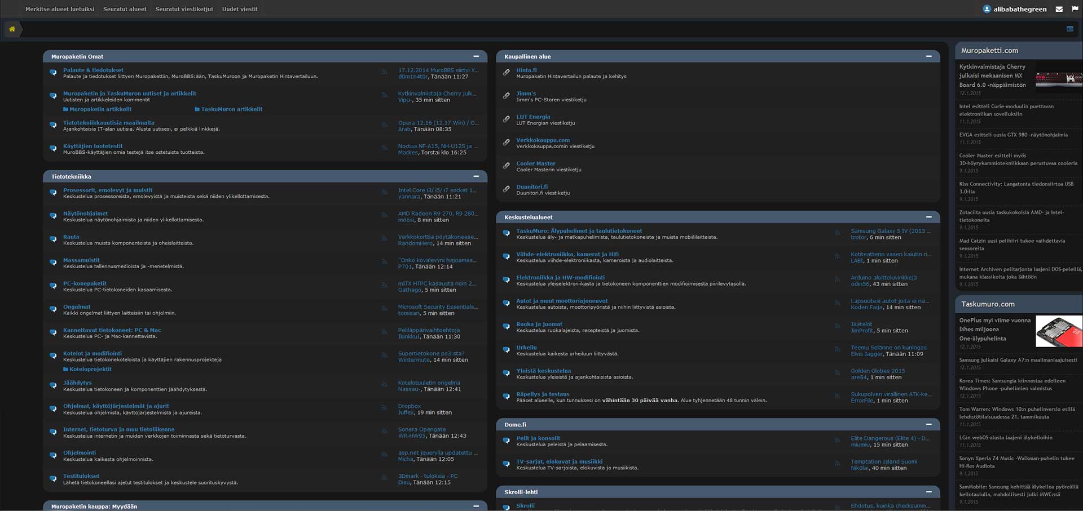The image size is (1083, 511).
Task: Collapse the Kaupallinen alue category
Action: point(928,56)
